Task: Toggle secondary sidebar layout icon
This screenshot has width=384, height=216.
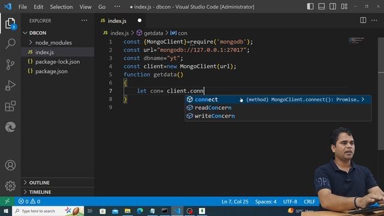Action: (x=333, y=7)
